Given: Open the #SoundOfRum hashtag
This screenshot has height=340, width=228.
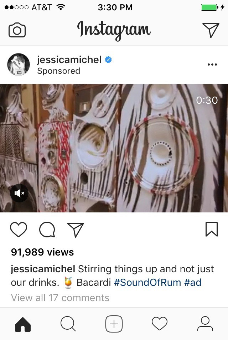Looking at the screenshot, I should pos(147,282).
